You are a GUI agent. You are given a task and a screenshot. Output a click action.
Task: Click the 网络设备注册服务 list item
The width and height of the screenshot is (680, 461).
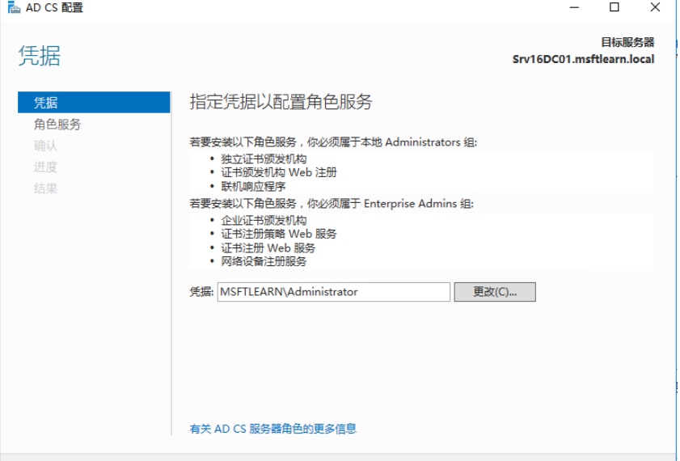point(264,261)
